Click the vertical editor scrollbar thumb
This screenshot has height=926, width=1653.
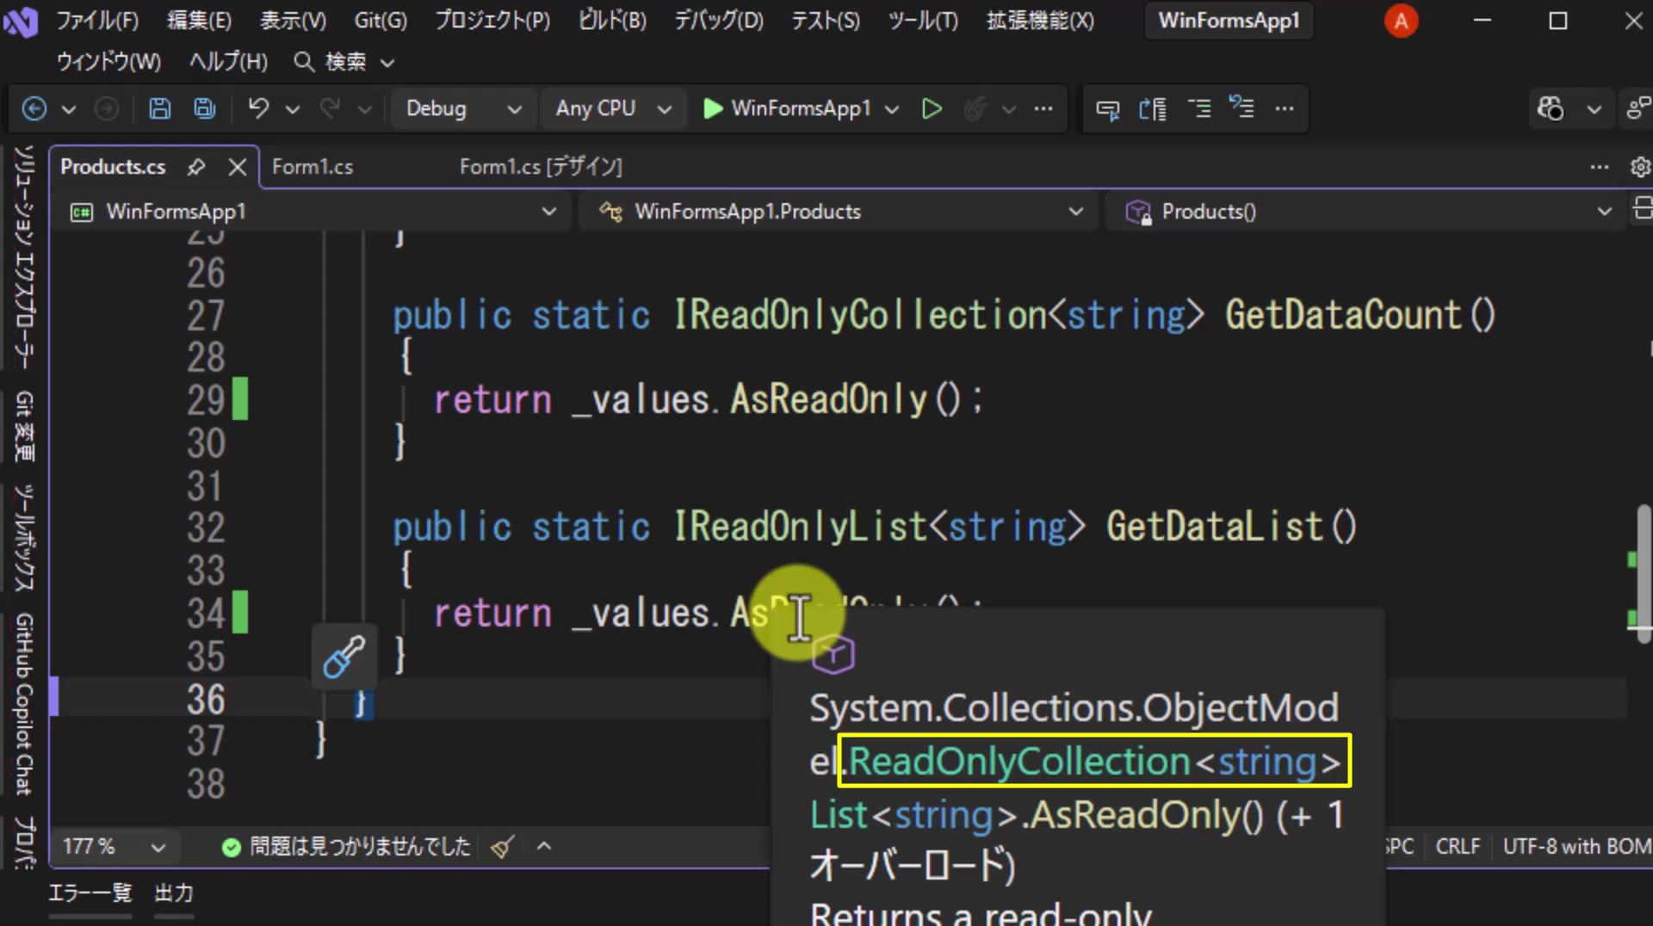(x=1644, y=572)
